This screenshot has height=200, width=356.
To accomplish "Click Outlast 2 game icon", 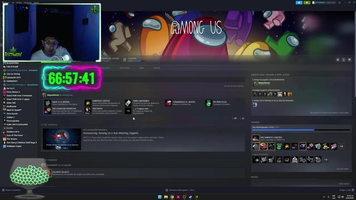I will pos(4,117).
